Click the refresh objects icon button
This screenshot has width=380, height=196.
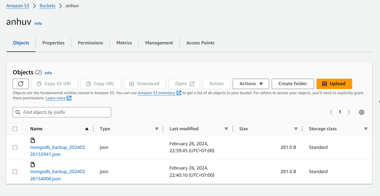[x=21, y=84]
